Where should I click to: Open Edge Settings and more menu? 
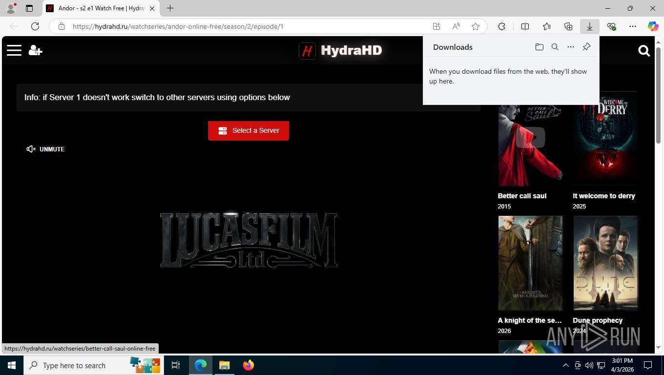tap(633, 26)
